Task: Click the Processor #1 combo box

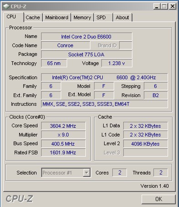Action: pos(66,173)
